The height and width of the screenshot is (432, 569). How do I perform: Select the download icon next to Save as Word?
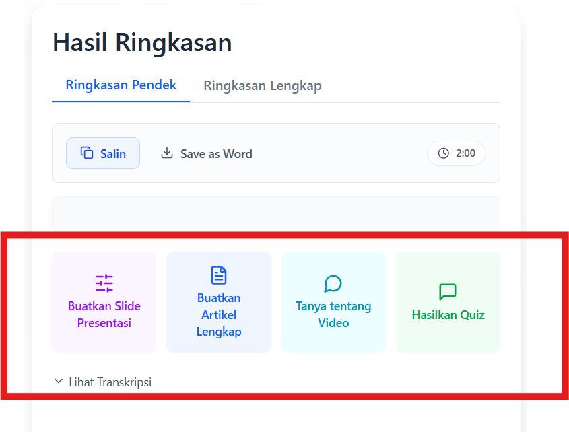(166, 153)
